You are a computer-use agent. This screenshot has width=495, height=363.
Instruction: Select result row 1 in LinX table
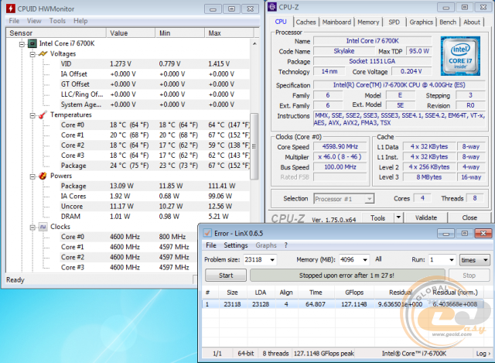pyautogui.click(x=343, y=304)
